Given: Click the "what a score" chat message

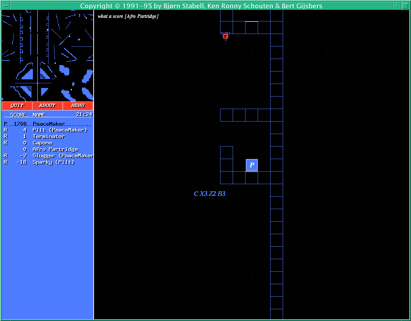Looking at the screenshot, I should click(x=128, y=16).
